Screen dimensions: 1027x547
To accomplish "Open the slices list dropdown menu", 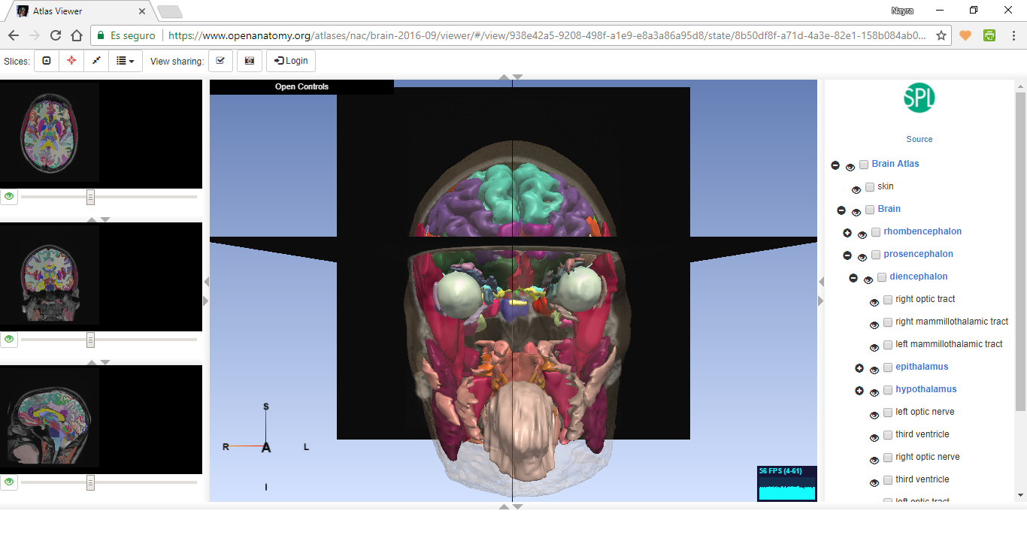I will click(x=126, y=61).
